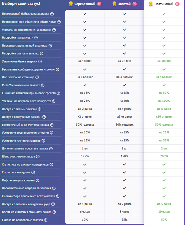The image size is (185, 225).
Task: Click the green "на 30 000" value
Action: point(164,61)
